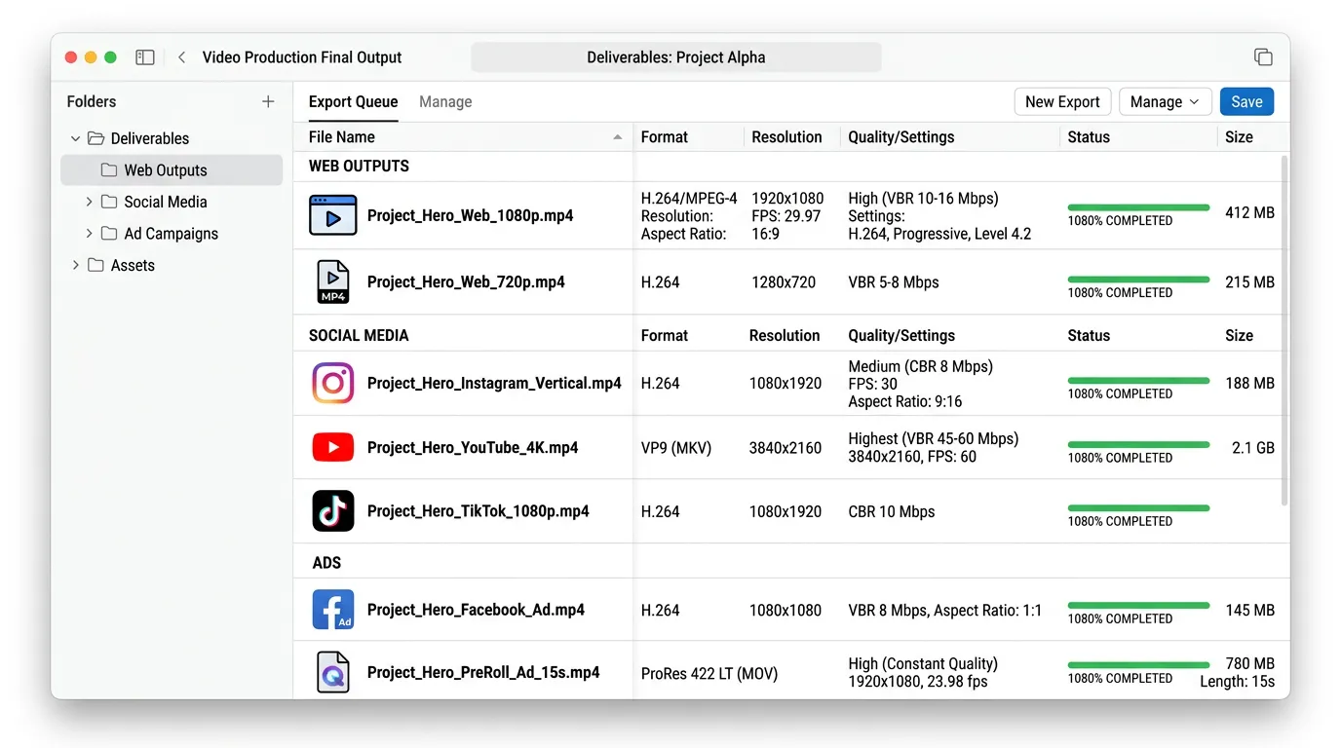Click the Folders sidebar heading
This screenshot has height=748, width=1341.
(92, 101)
